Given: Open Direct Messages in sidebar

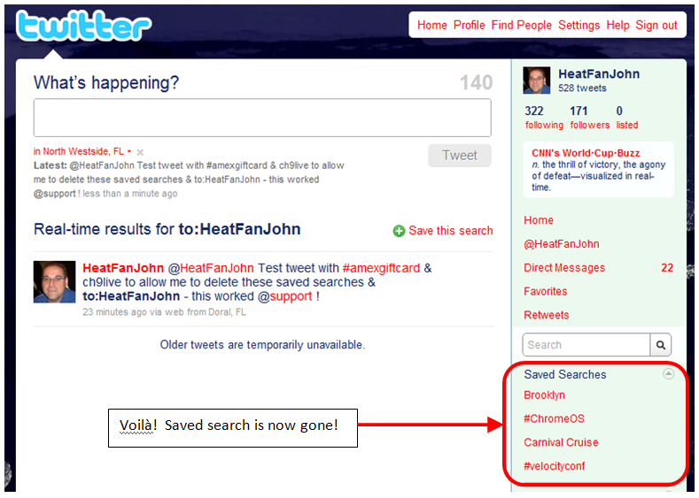Looking at the screenshot, I should 564,267.
